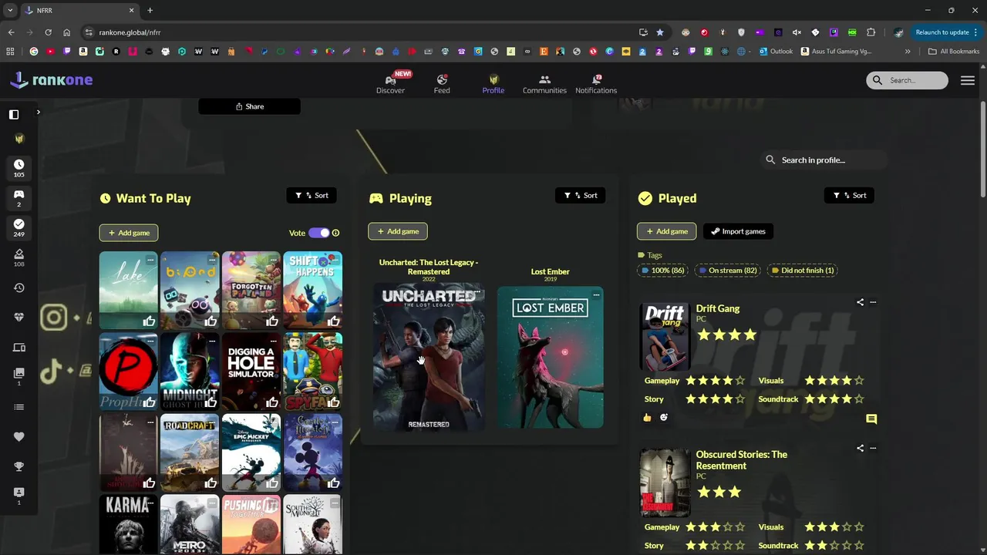Set Drift Gang Gameplay rating to five stars

[x=740, y=381]
